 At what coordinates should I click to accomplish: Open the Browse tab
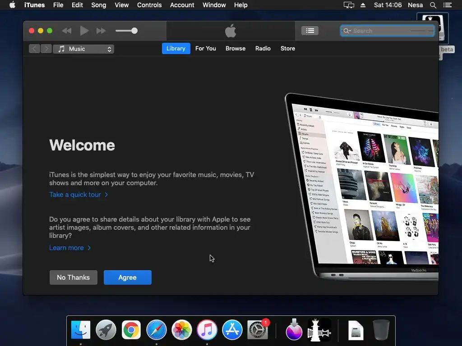click(x=236, y=49)
